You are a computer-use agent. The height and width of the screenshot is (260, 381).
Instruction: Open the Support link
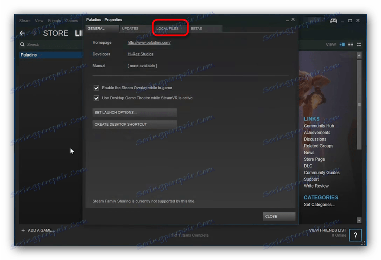point(311,179)
